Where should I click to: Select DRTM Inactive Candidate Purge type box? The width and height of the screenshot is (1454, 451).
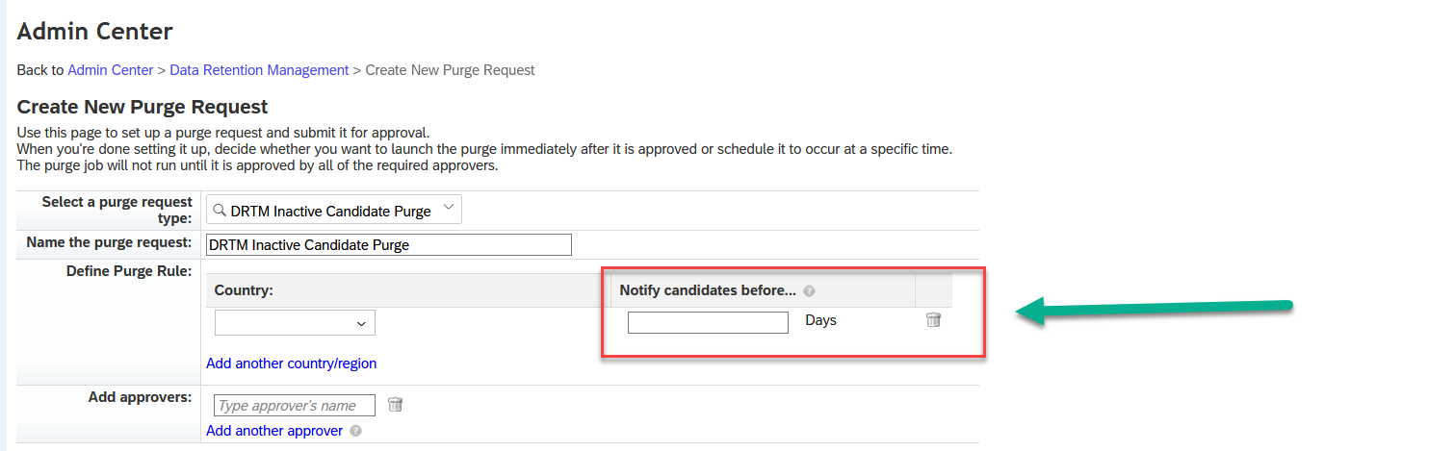(334, 210)
